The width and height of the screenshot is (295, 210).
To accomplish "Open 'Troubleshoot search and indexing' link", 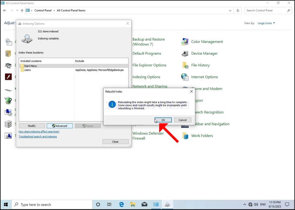I will pyautogui.click(x=38, y=137).
